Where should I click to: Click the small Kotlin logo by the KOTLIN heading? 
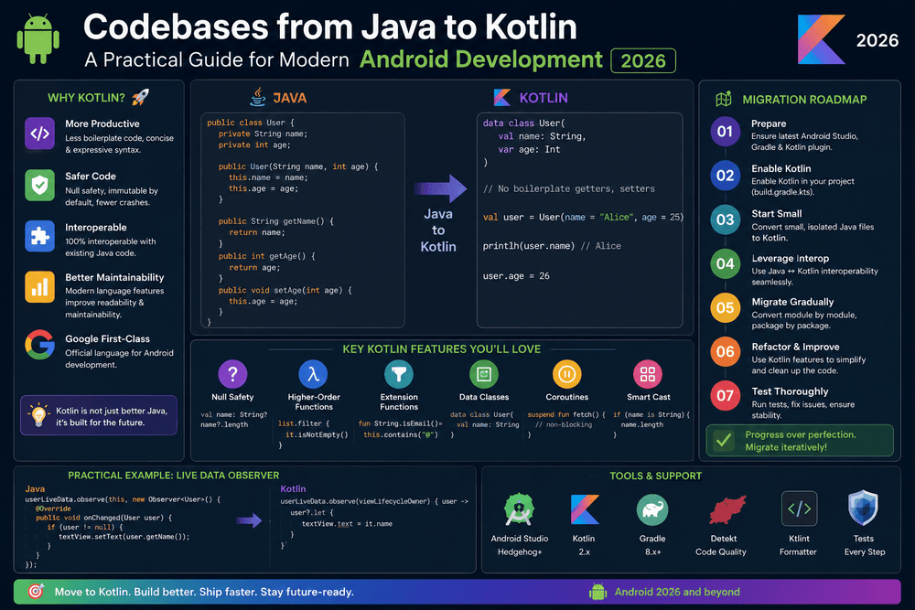501,97
